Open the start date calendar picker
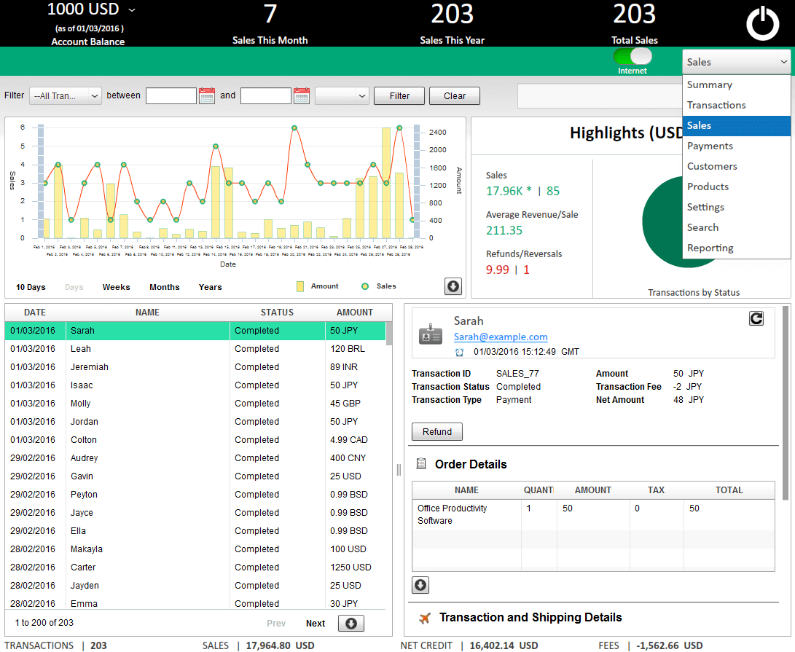795x652 pixels. click(x=206, y=96)
